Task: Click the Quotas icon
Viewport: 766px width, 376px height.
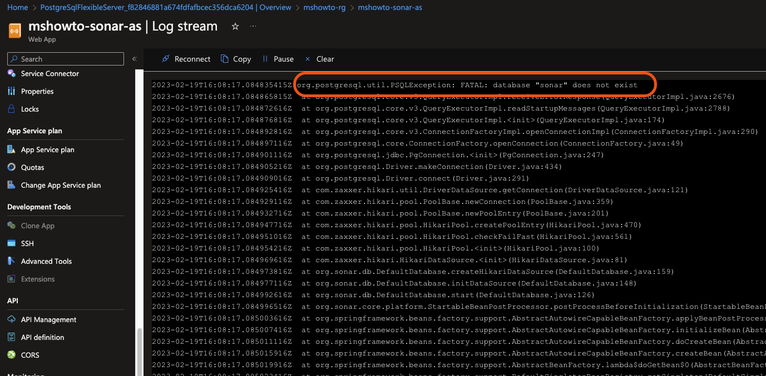Action: tap(11, 167)
